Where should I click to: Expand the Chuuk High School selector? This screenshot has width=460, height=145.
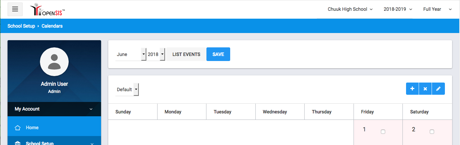click(350, 9)
